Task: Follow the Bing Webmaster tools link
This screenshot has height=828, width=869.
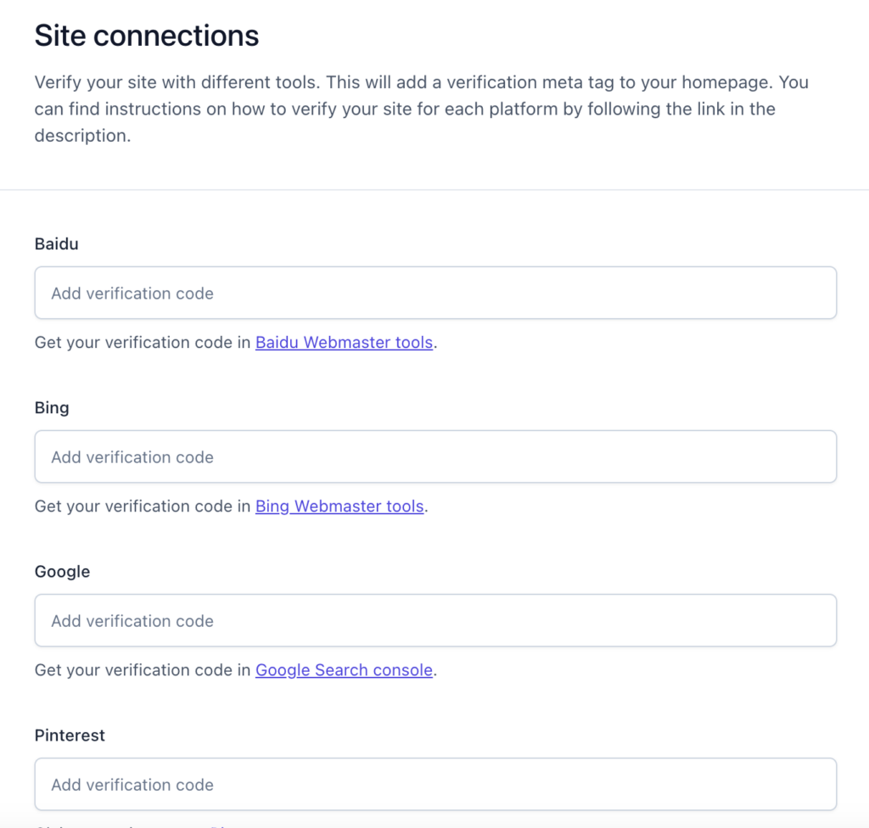Action: pos(339,506)
